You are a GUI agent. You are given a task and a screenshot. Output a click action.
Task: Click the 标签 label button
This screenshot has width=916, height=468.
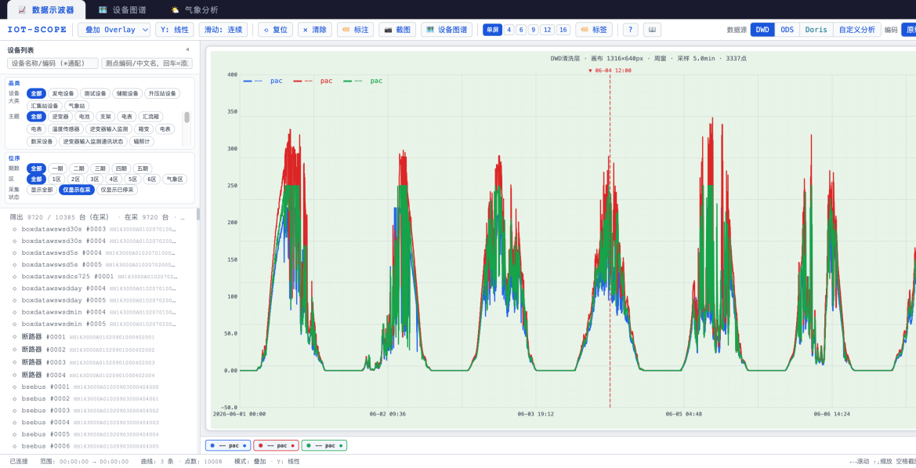point(593,30)
